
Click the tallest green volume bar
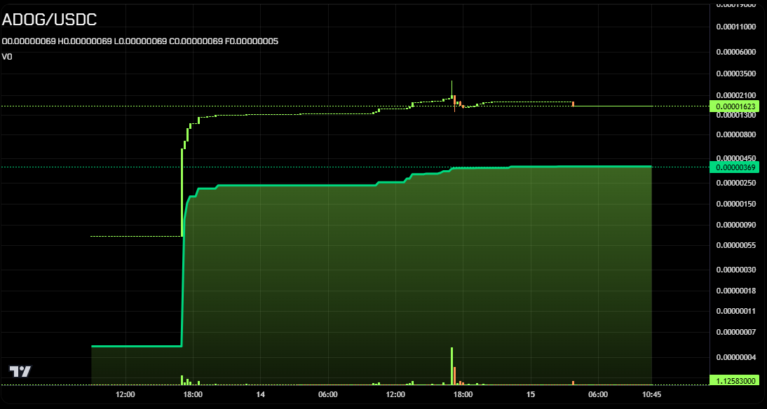tap(452, 366)
